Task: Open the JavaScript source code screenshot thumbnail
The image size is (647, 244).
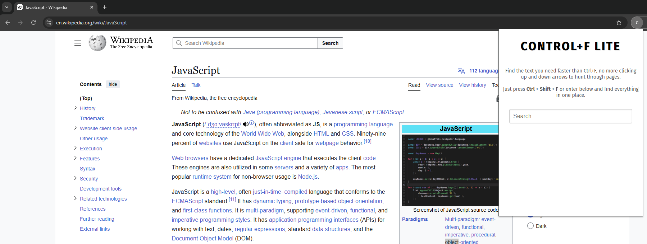Action: tap(450, 170)
